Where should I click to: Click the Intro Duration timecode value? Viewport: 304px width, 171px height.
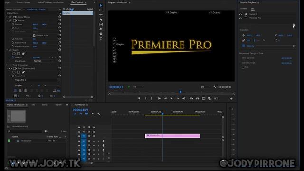coord(286,58)
